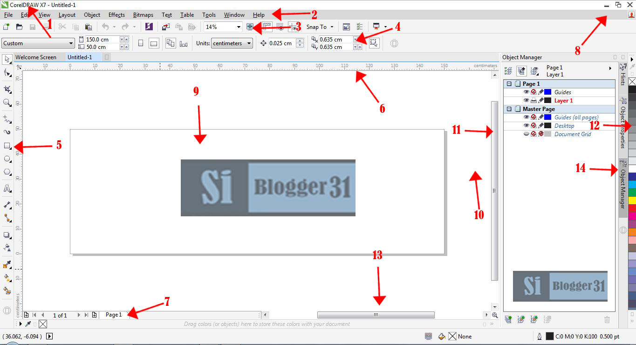
Task: Click the Paste icon
Action: coord(88,27)
